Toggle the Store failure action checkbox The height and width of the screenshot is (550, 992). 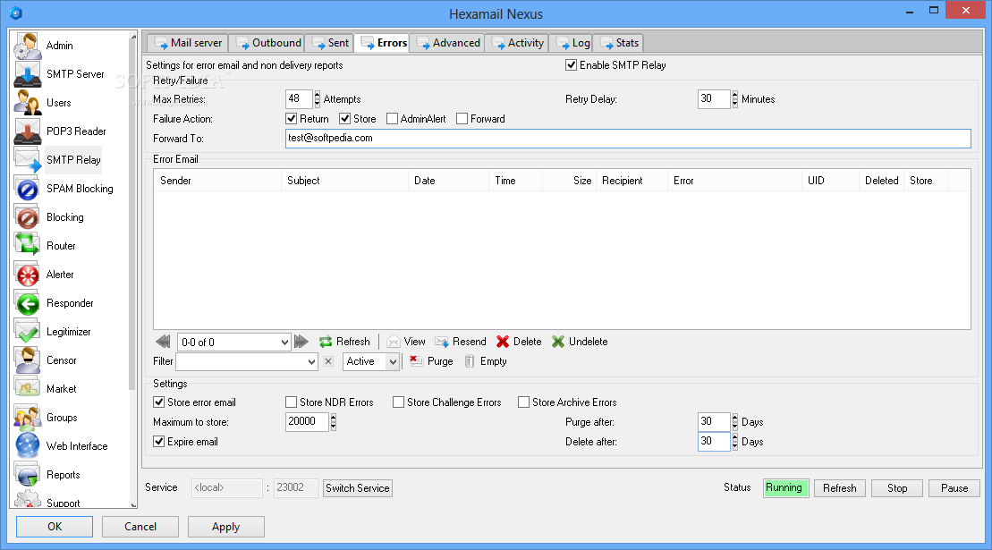click(344, 119)
